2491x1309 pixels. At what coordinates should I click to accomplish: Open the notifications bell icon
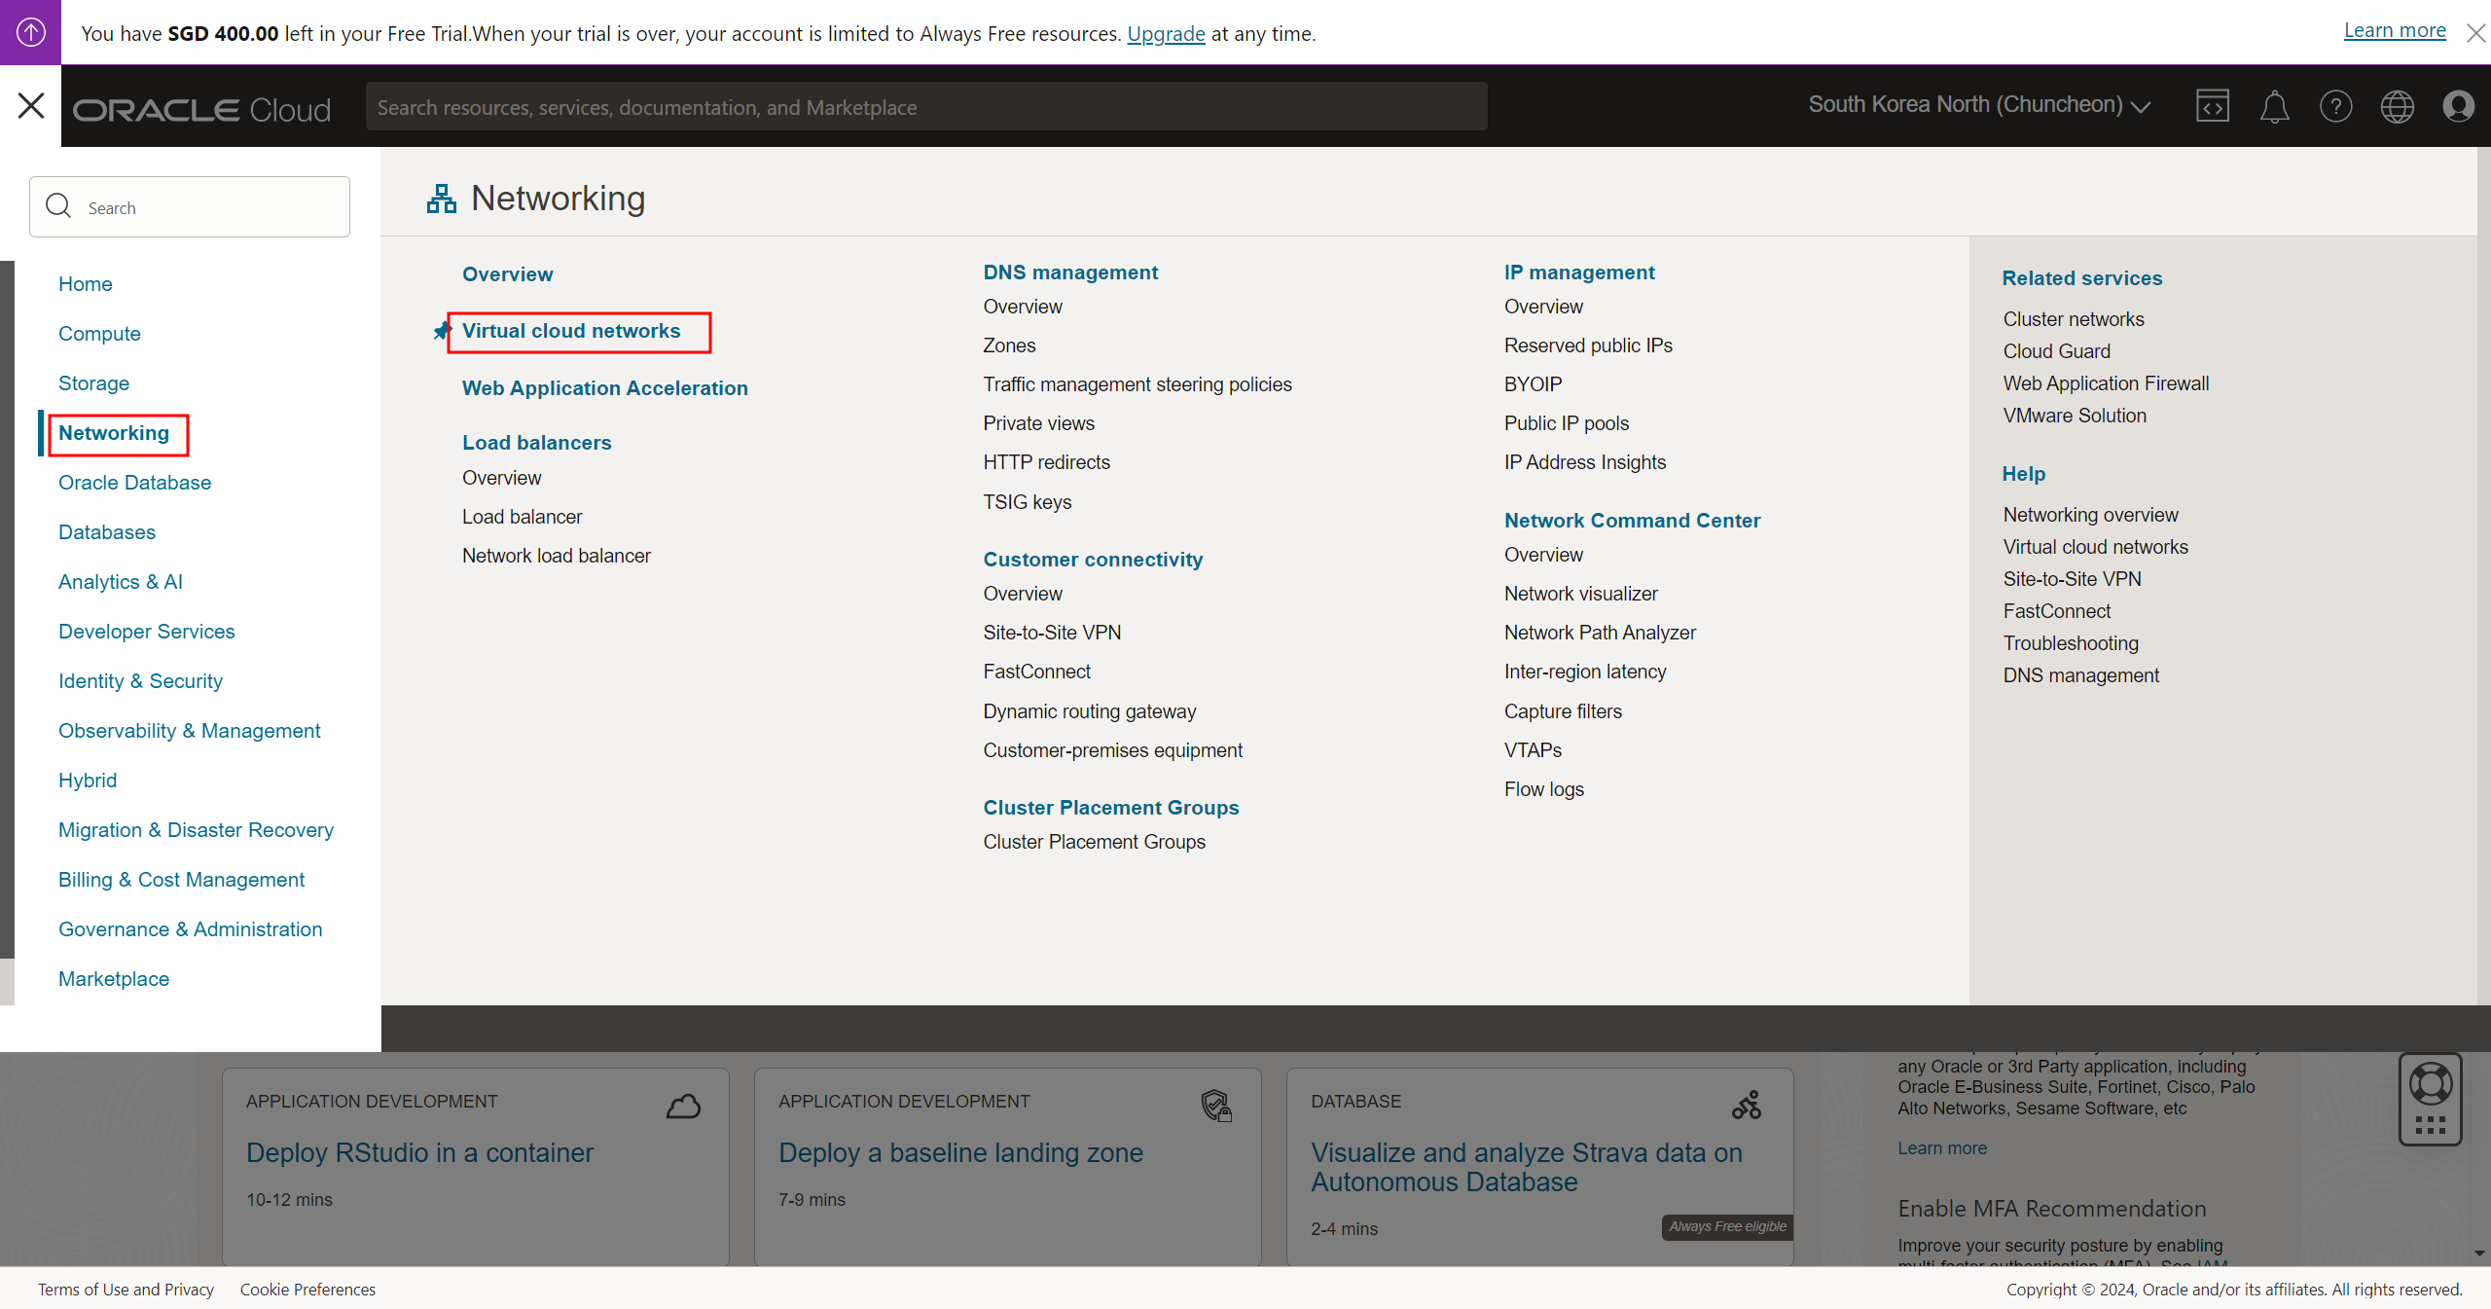pyautogui.click(x=2274, y=106)
